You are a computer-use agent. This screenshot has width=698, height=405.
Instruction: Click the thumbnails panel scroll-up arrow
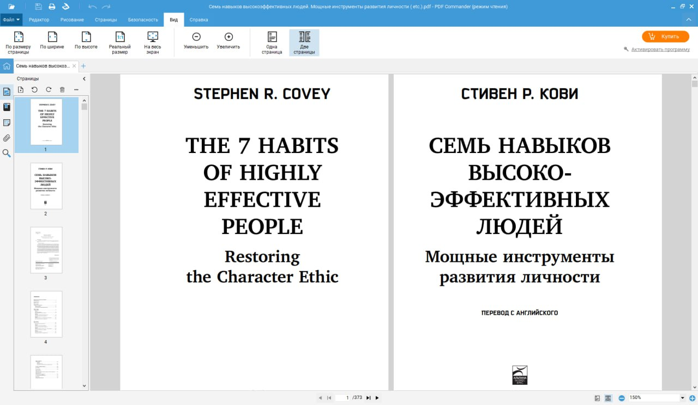coord(85,100)
